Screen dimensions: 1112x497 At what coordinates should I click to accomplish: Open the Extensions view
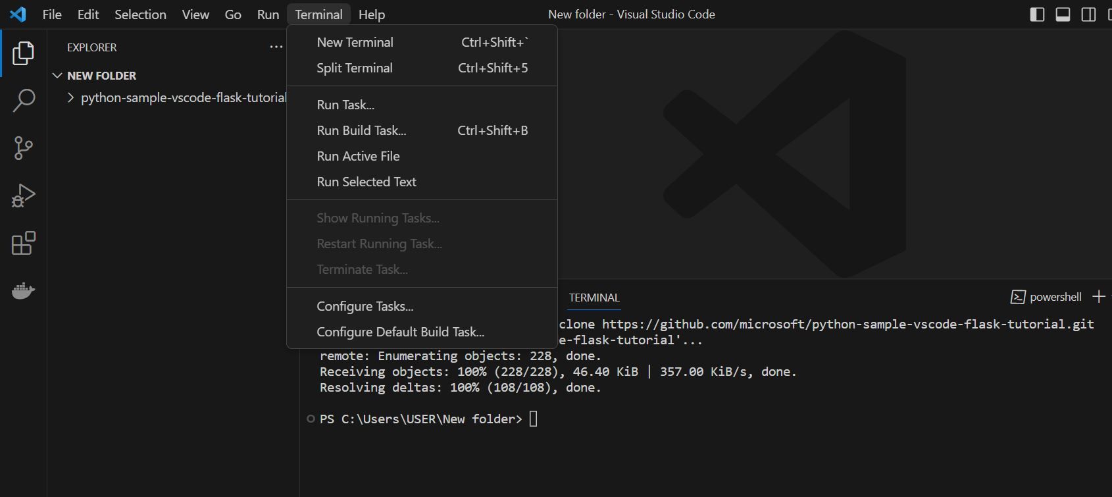click(23, 244)
